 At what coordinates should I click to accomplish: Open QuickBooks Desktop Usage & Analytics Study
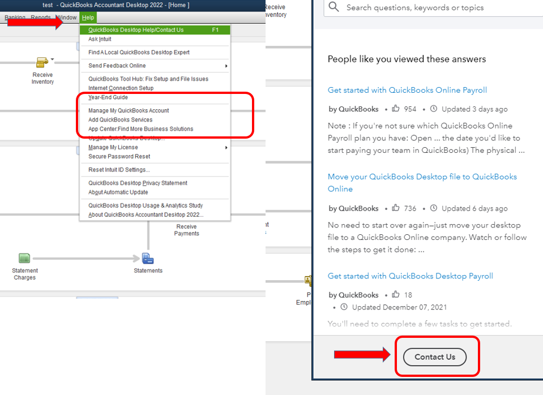click(155, 205)
